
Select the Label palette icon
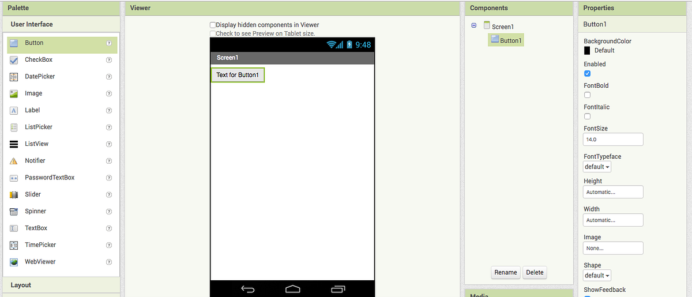click(14, 110)
